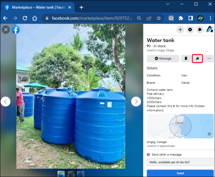This screenshot has width=215, height=177.
Task: Toggle Chrome side panel
Action: pyautogui.click(x=190, y=18)
